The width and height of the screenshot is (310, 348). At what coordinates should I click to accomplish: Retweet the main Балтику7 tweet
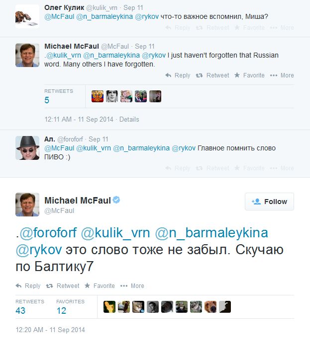click(x=63, y=286)
